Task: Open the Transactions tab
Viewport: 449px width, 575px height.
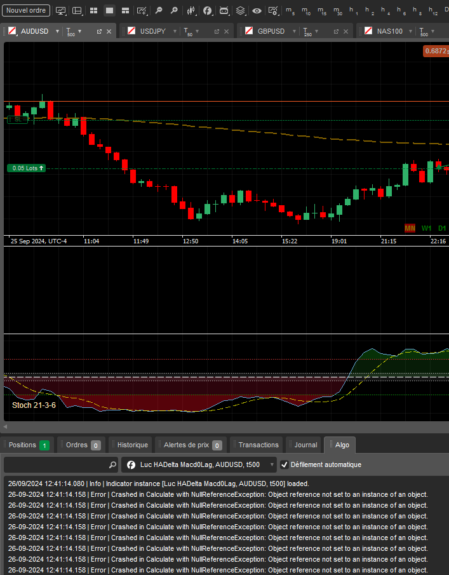Action: [257, 445]
